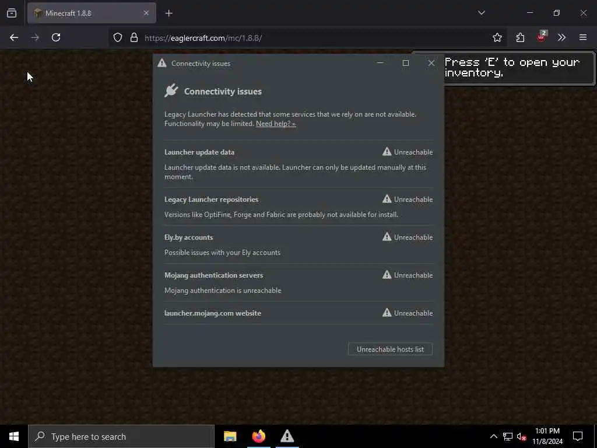This screenshot has height=448, width=597.
Task: Expand more tools overflow chevron
Action: [561, 37]
